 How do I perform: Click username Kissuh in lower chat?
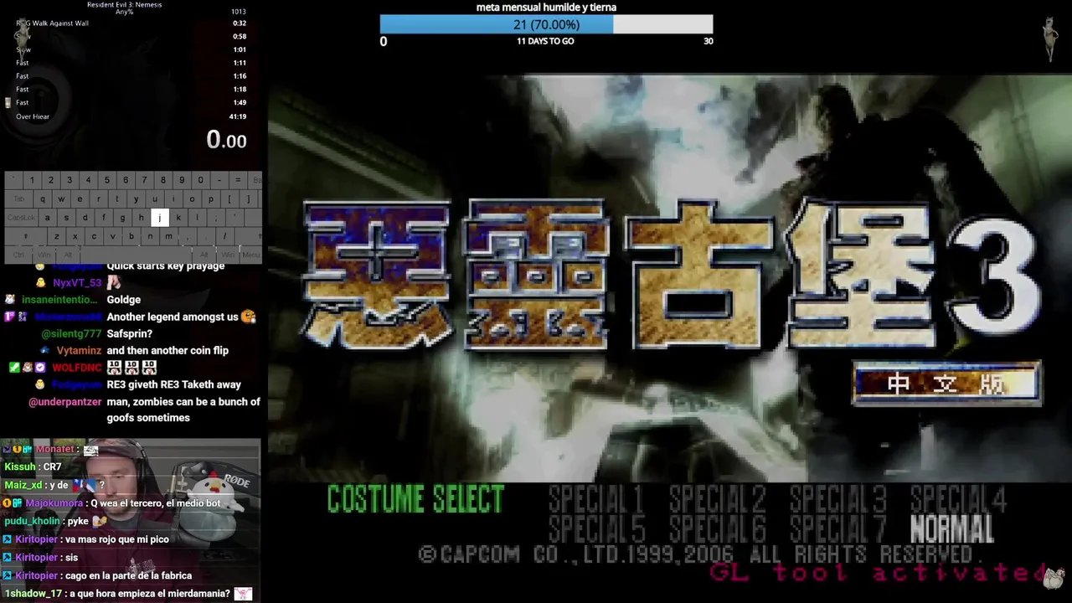[20, 466]
